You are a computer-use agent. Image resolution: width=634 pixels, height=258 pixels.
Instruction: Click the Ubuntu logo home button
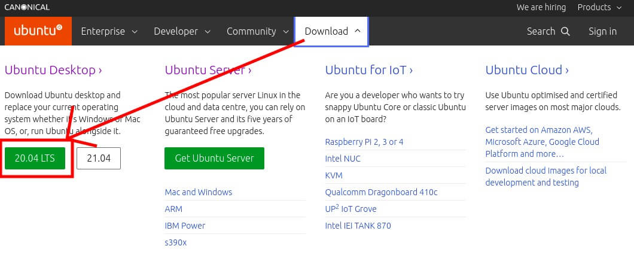[x=38, y=31]
